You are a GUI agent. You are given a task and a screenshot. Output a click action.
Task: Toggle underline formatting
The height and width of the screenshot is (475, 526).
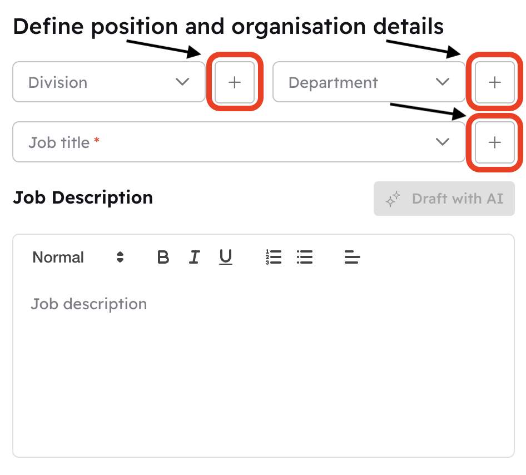[x=225, y=257]
